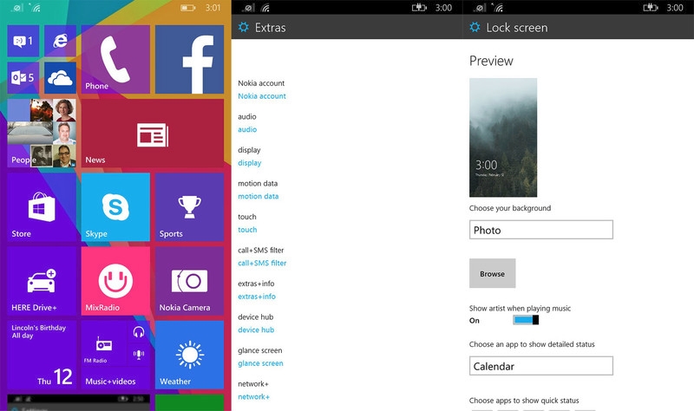Launch the Skype tile

pos(115,207)
